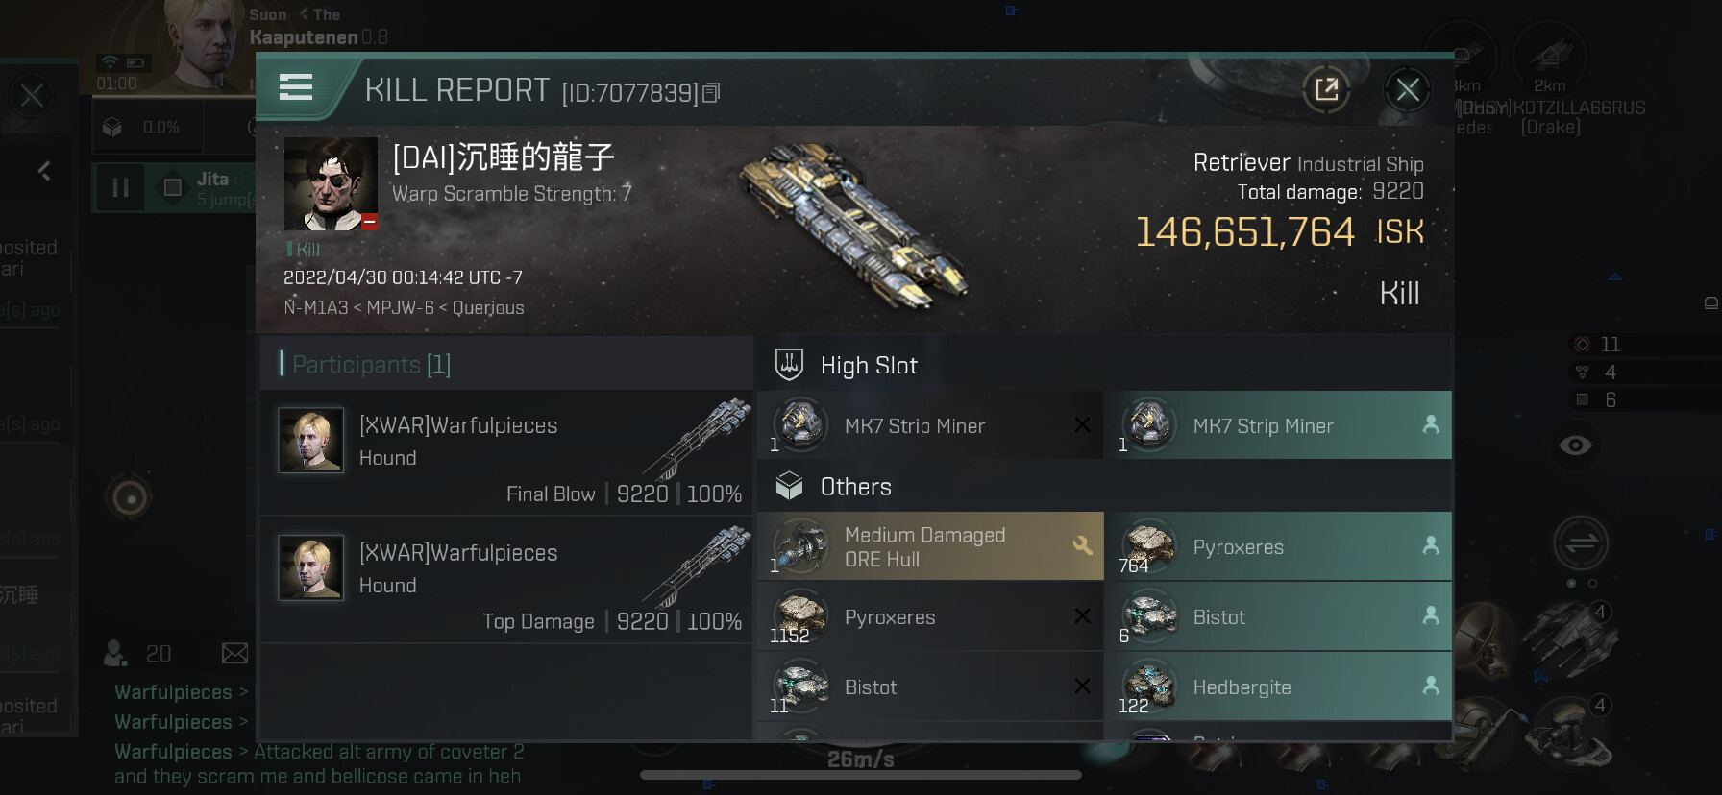Select the Medium Damaged ORE Hull item
1722x795 pixels.
tap(930, 546)
